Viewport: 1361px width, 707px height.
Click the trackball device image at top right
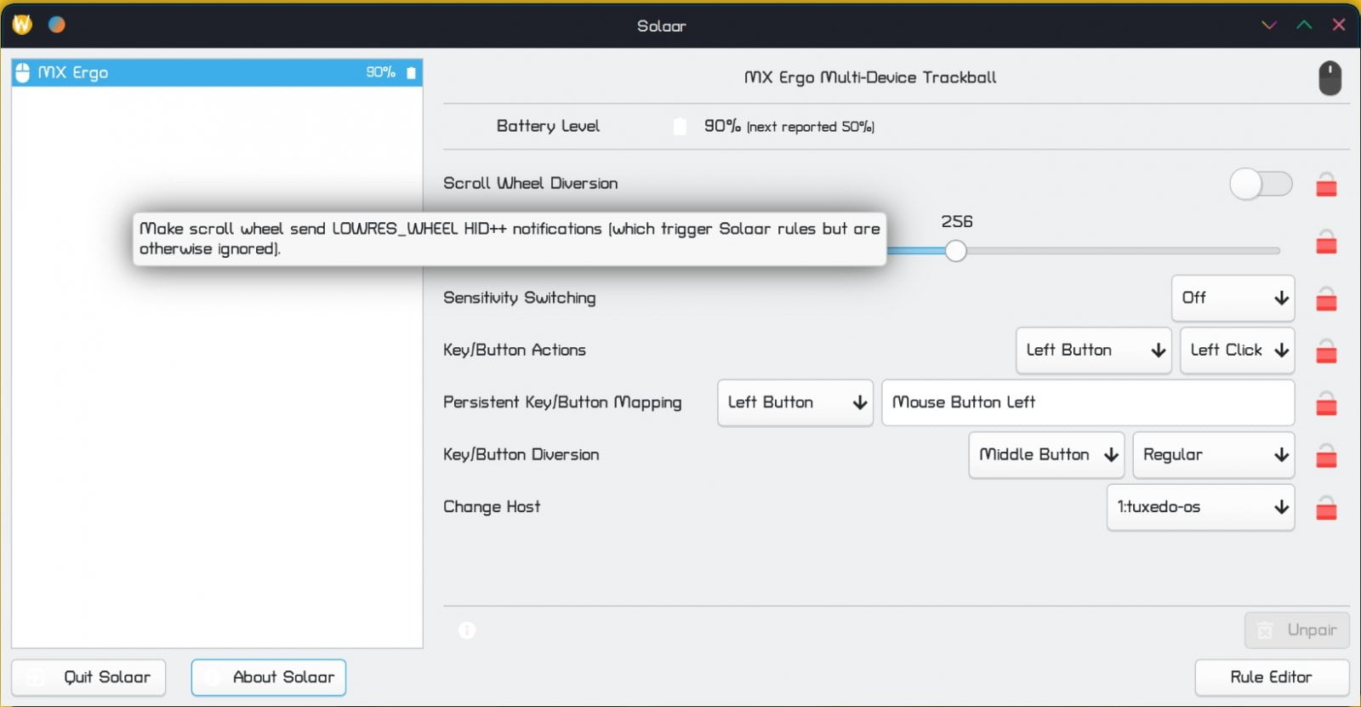[1330, 78]
